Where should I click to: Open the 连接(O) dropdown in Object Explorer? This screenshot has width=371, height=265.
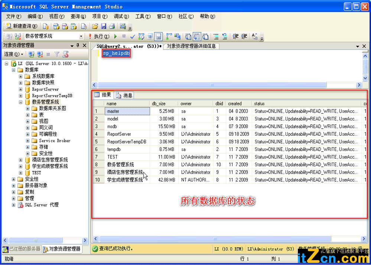click(x=13, y=54)
